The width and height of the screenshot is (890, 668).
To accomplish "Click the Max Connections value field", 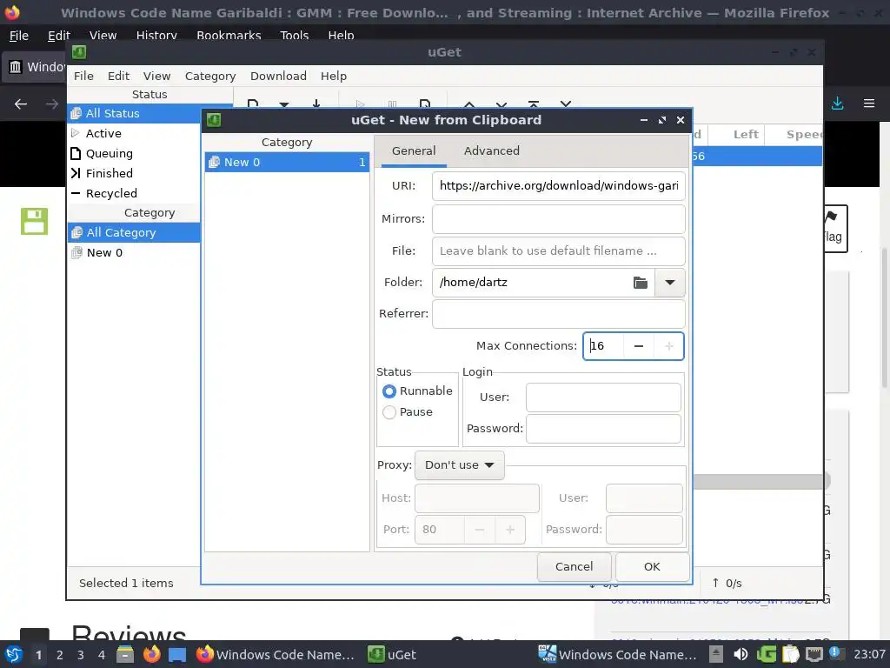I will (x=604, y=346).
